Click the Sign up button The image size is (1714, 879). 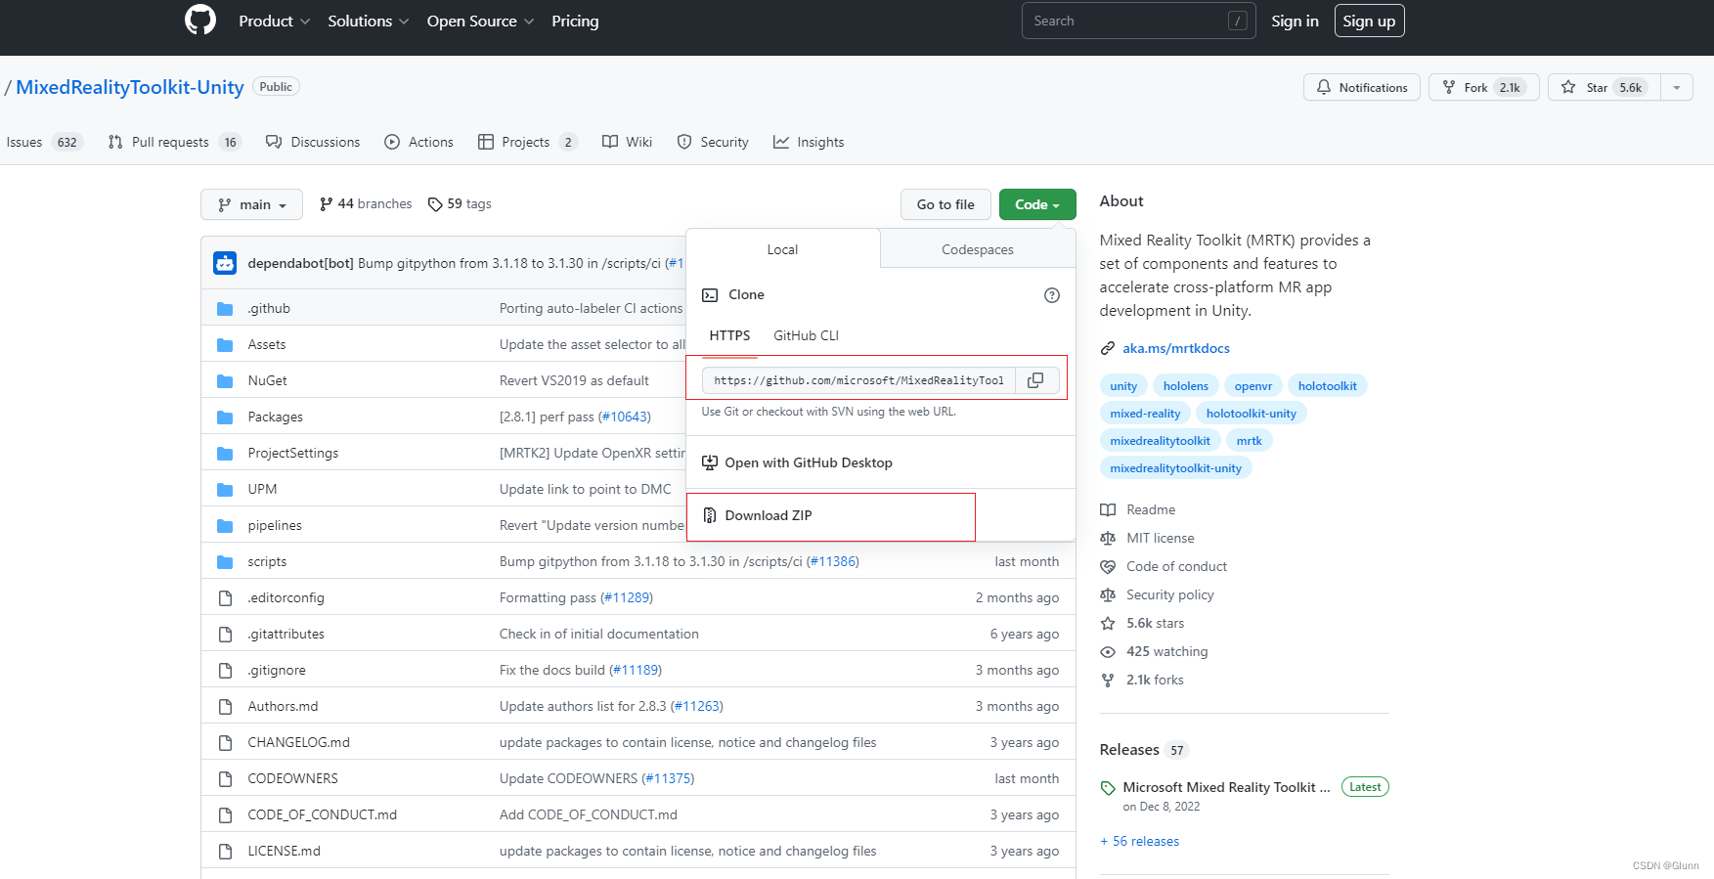click(1369, 21)
